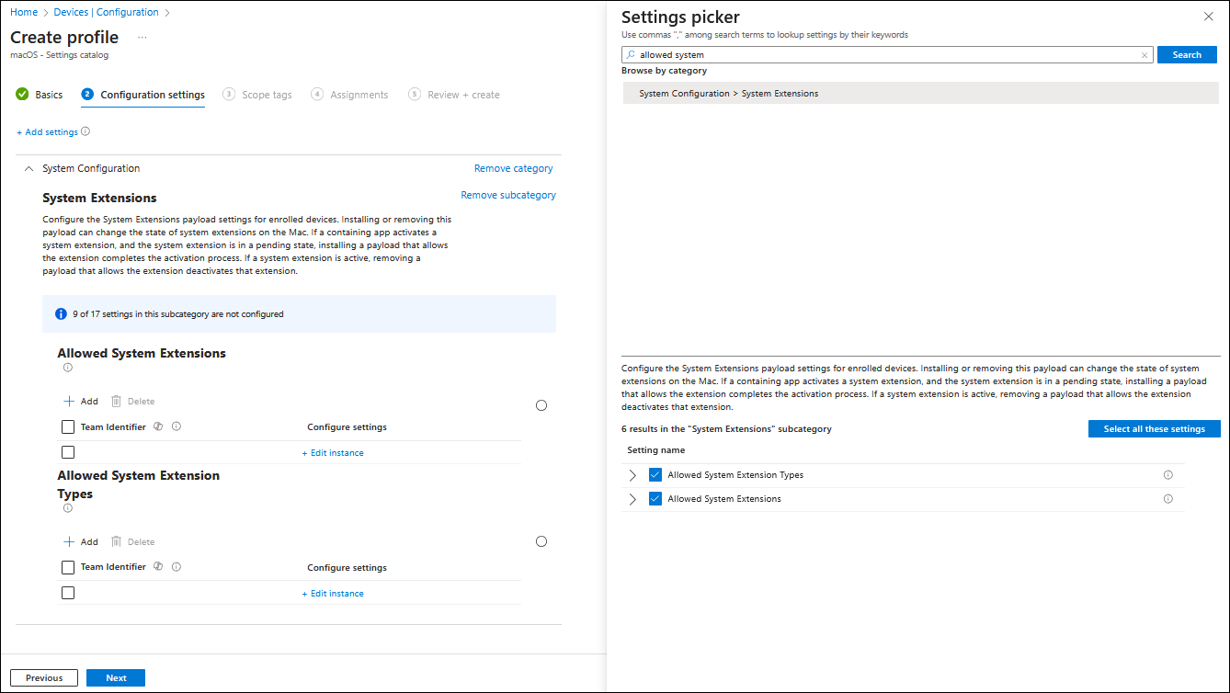Click Configure settings header in second table

click(x=347, y=568)
